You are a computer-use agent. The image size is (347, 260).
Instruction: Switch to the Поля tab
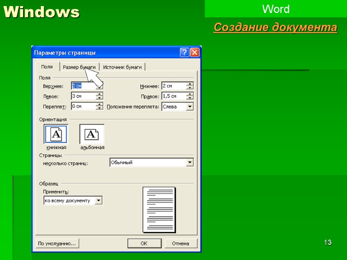47,67
